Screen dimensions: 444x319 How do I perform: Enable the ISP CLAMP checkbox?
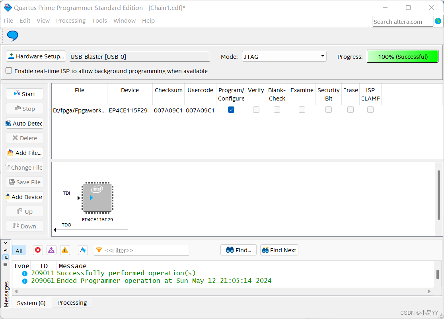370,110
